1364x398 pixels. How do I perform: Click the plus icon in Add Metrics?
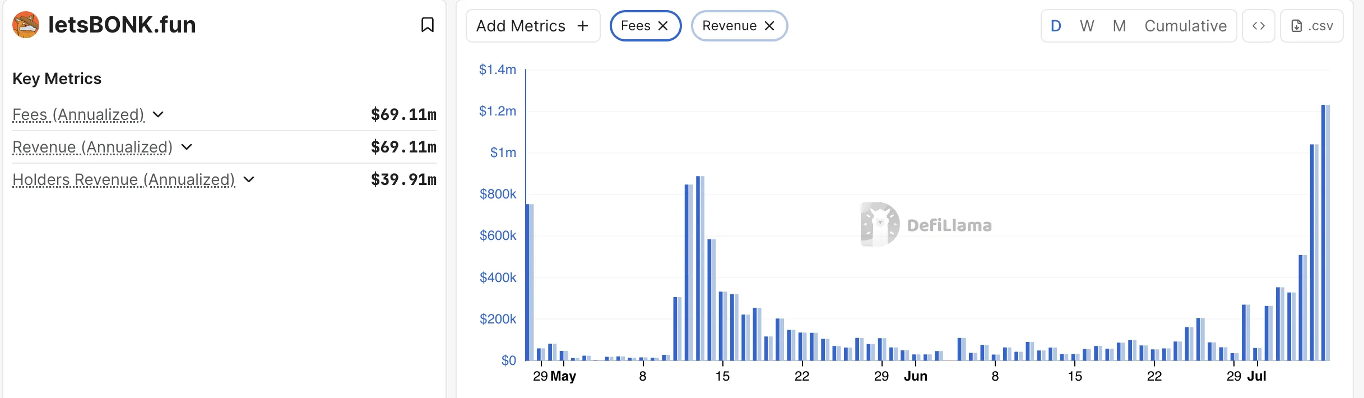(583, 26)
